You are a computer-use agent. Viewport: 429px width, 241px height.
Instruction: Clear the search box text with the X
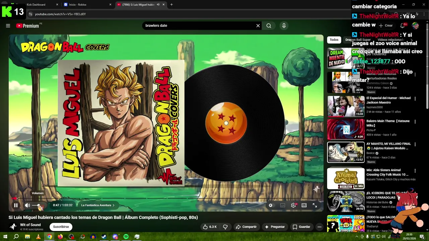(258, 26)
